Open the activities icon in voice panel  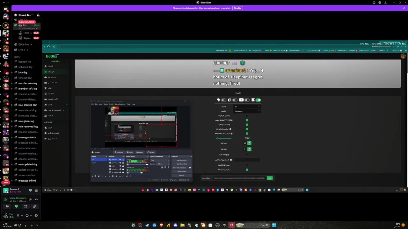(x=25, y=206)
